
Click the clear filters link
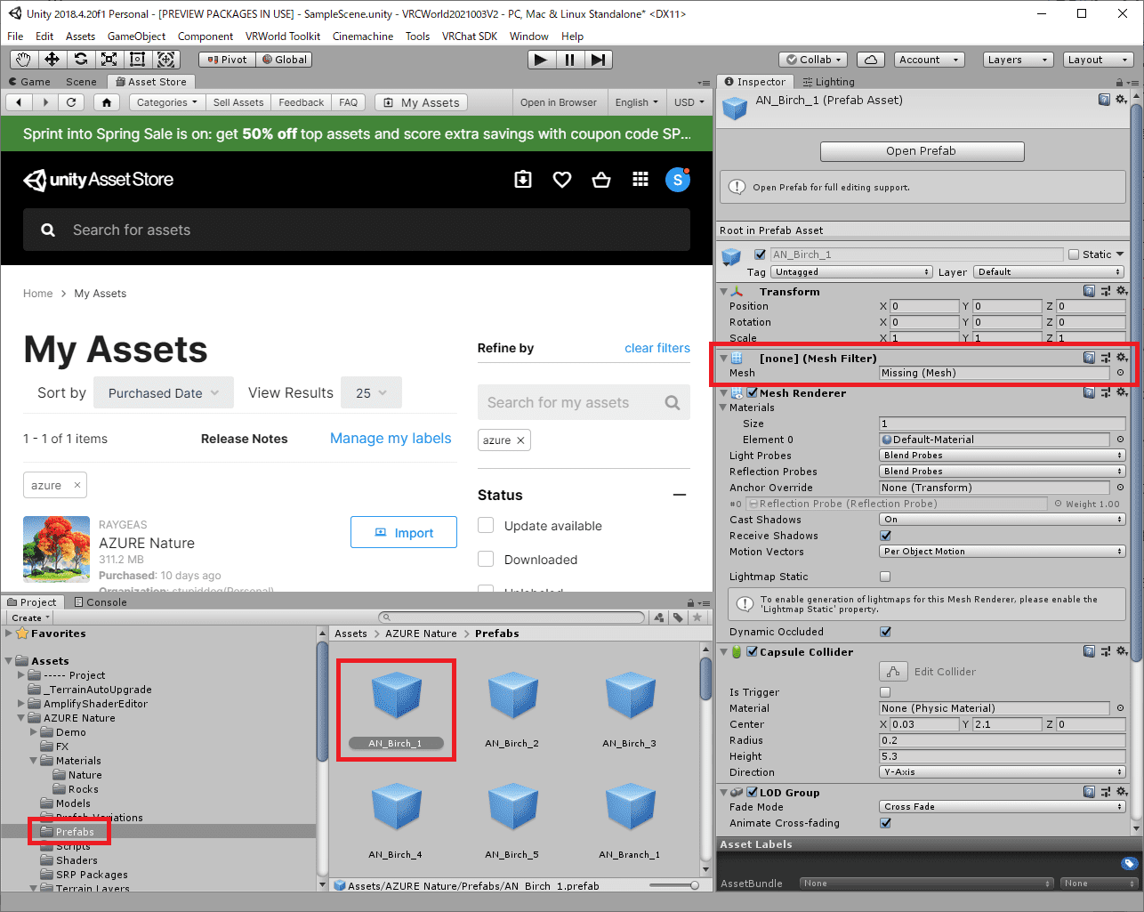(657, 348)
